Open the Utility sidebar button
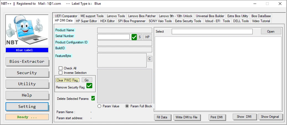Viewport: 287px width, 125px height. [x=27, y=84]
